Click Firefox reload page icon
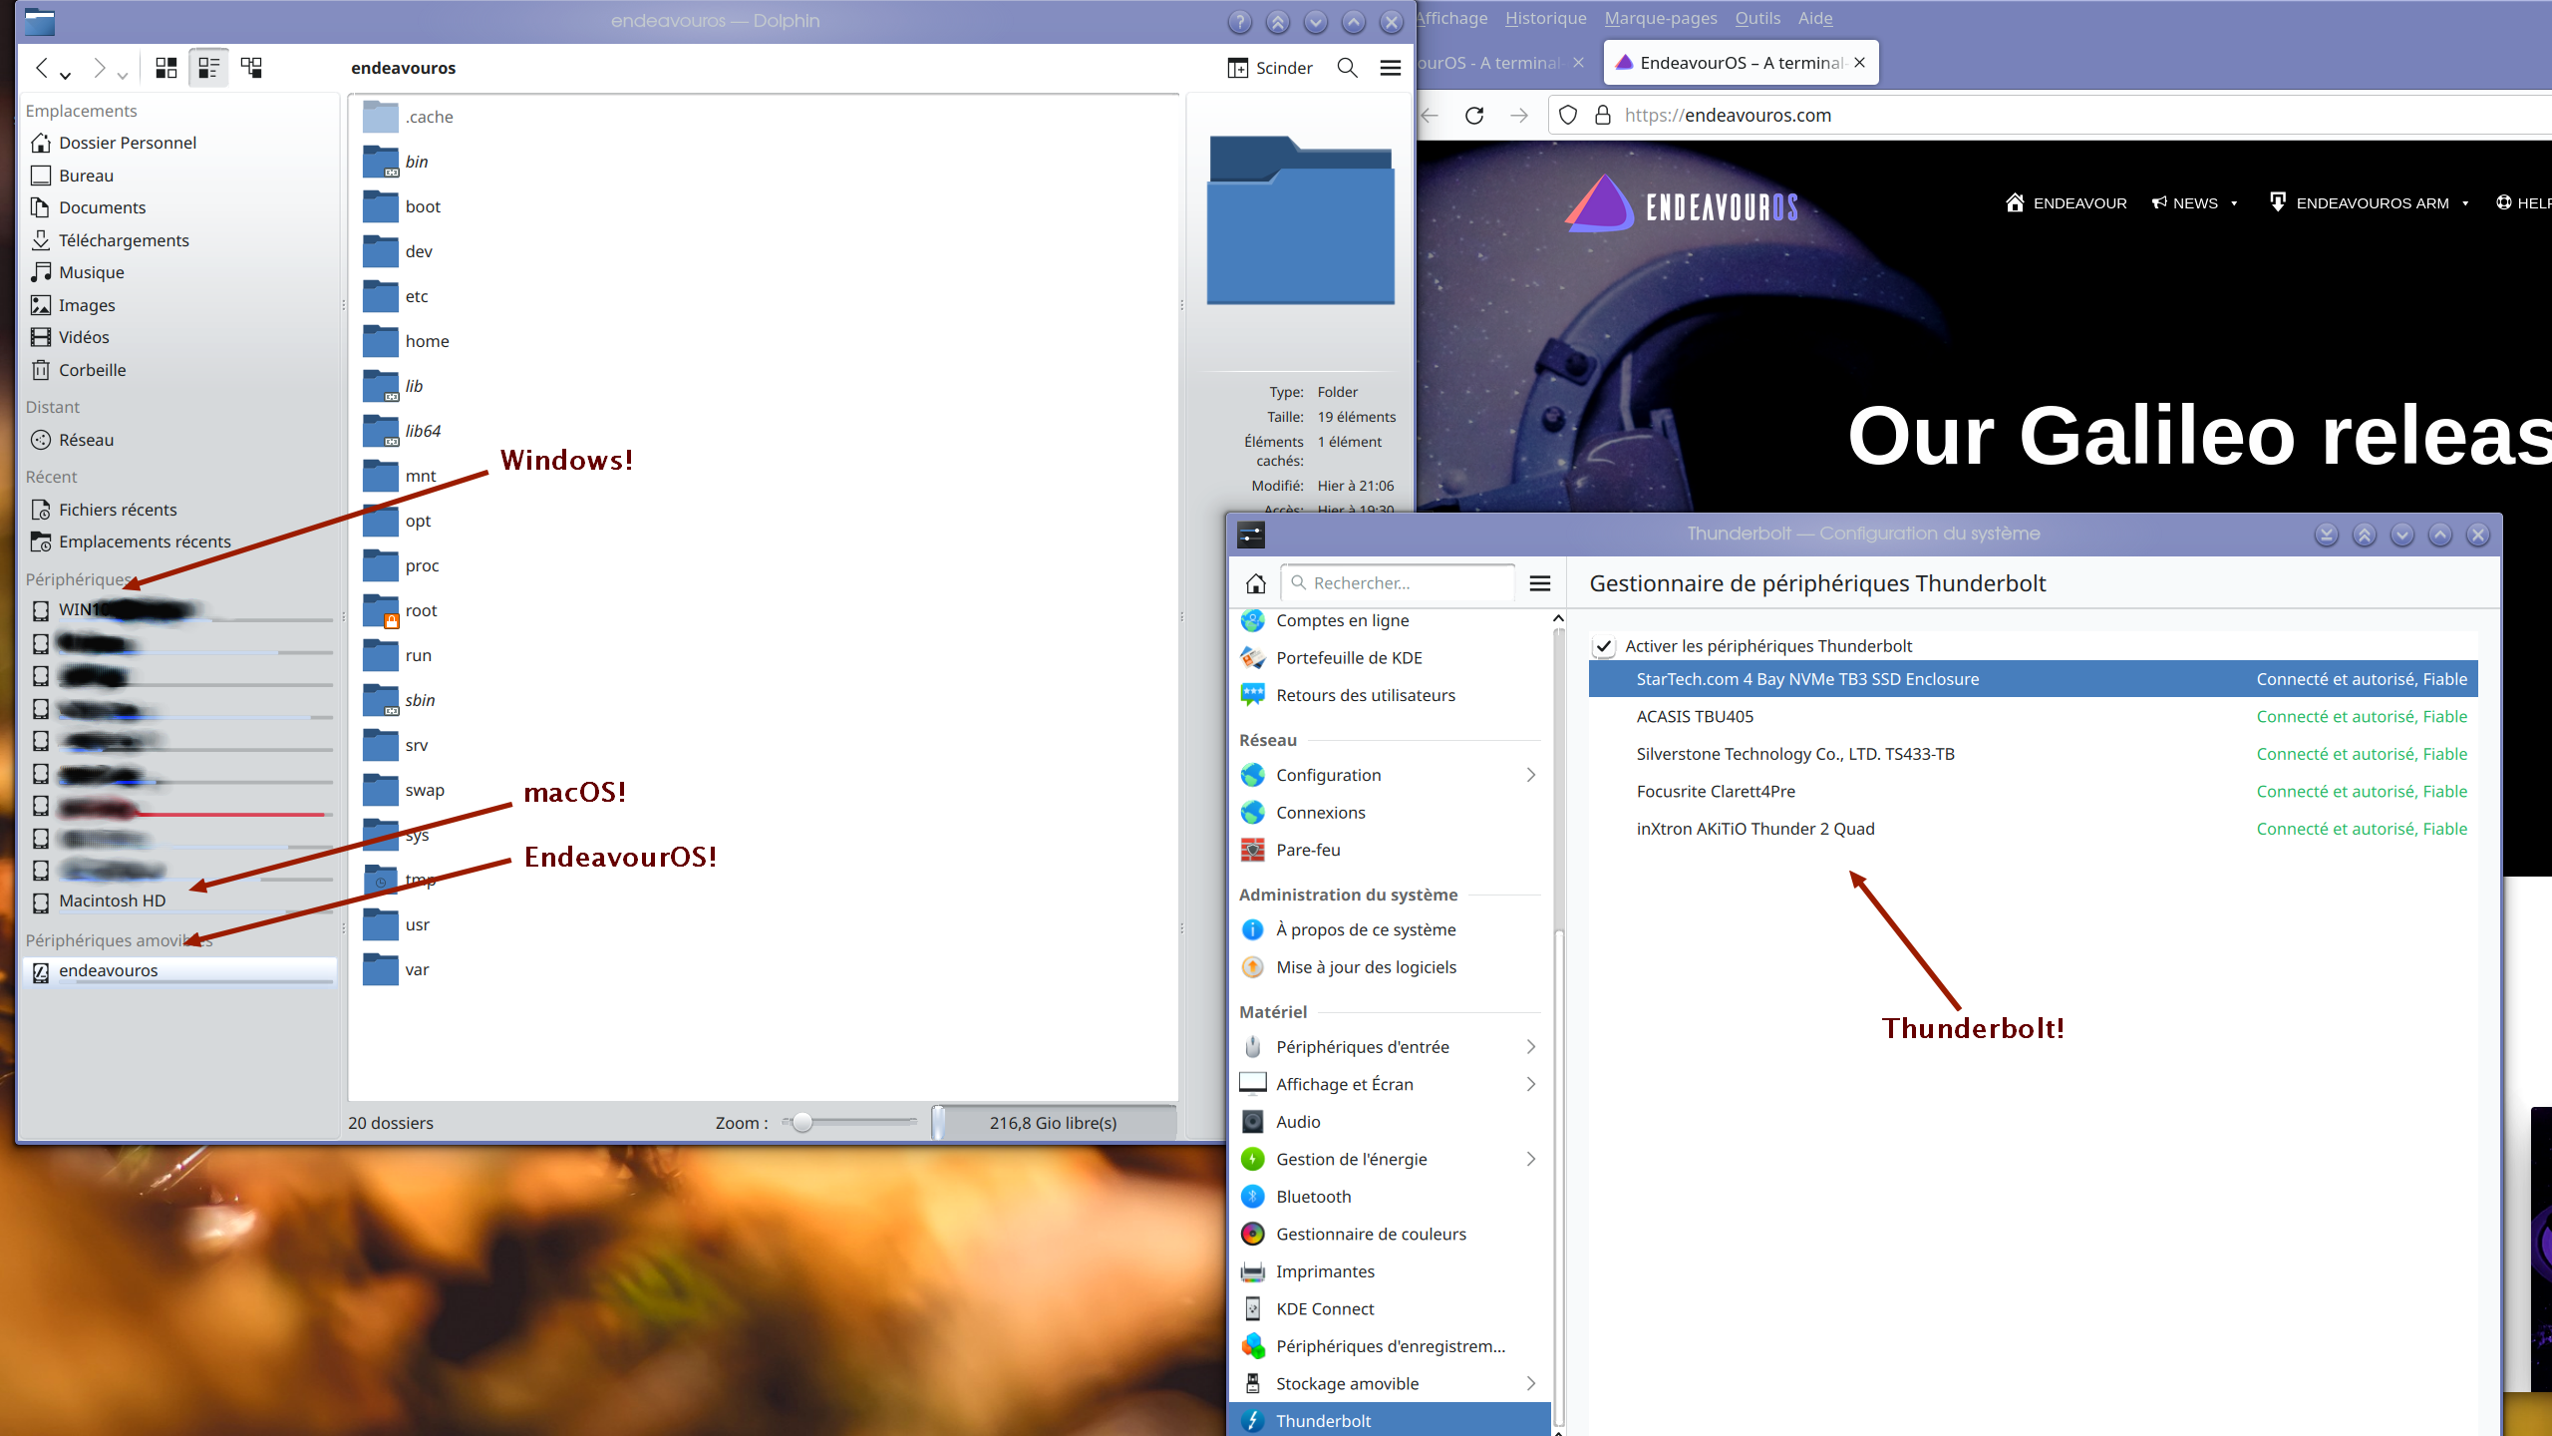The width and height of the screenshot is (2552, 1436). point(1474,116)
